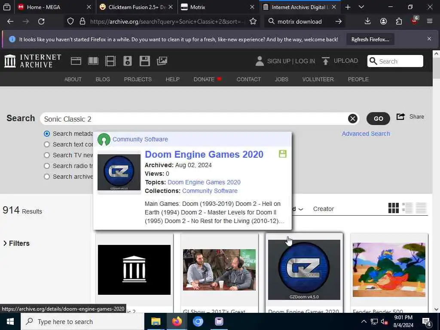Viewport: 440px width, 330px height.
Task: Click the Refresh Firefox... button
Action: (370, 40)
